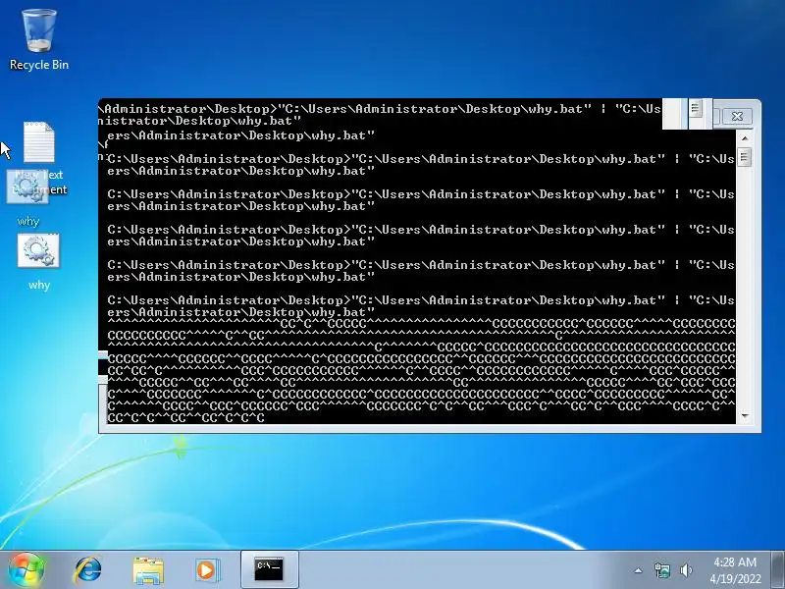The height and width of the screenshot is (589, 785).
Task: Open the volume speaker tray icon
Action: [686, 570]
